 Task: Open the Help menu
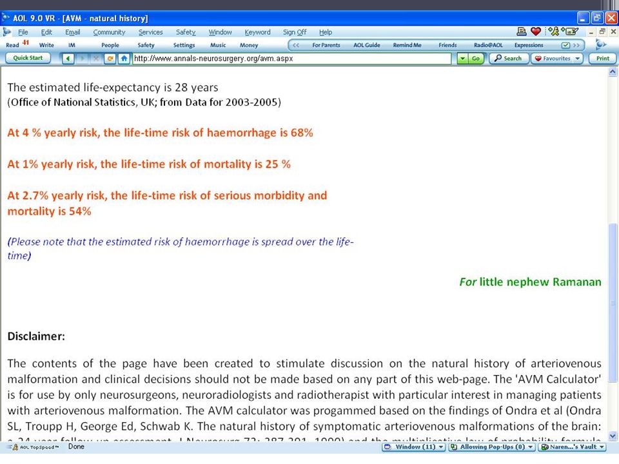(325, 32)
